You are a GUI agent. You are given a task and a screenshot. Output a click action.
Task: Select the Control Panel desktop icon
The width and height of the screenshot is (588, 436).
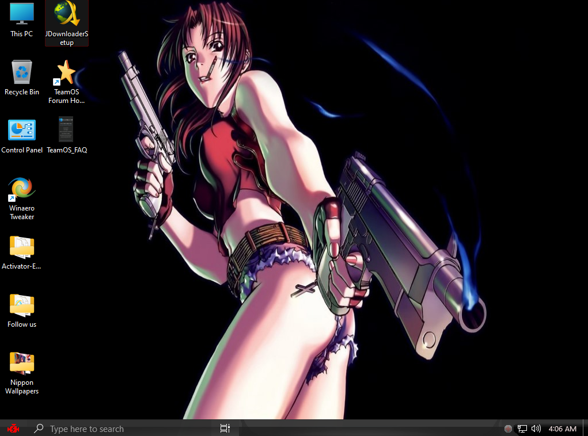(x=22, y=129)
